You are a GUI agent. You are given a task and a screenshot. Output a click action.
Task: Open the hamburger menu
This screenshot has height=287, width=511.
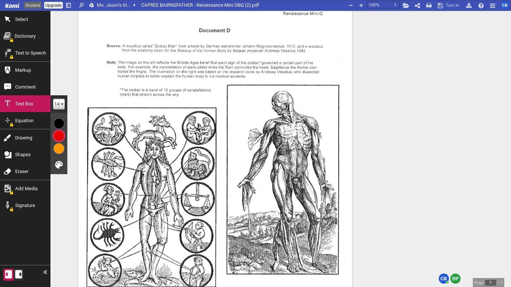click(x=493, y=5)
